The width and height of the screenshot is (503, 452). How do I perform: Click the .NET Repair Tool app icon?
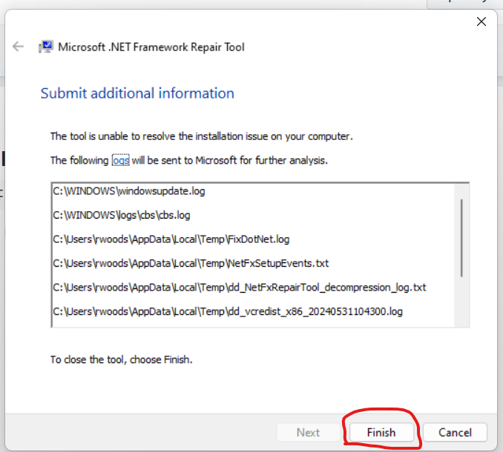pos(46,47)
